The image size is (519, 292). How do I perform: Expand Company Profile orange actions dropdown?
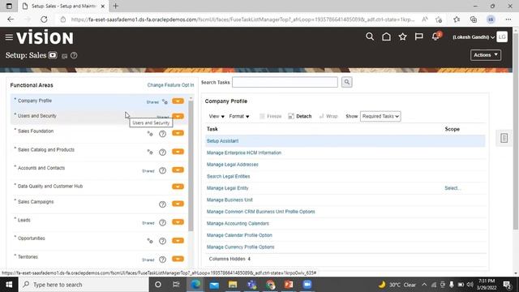click(178, 101)
